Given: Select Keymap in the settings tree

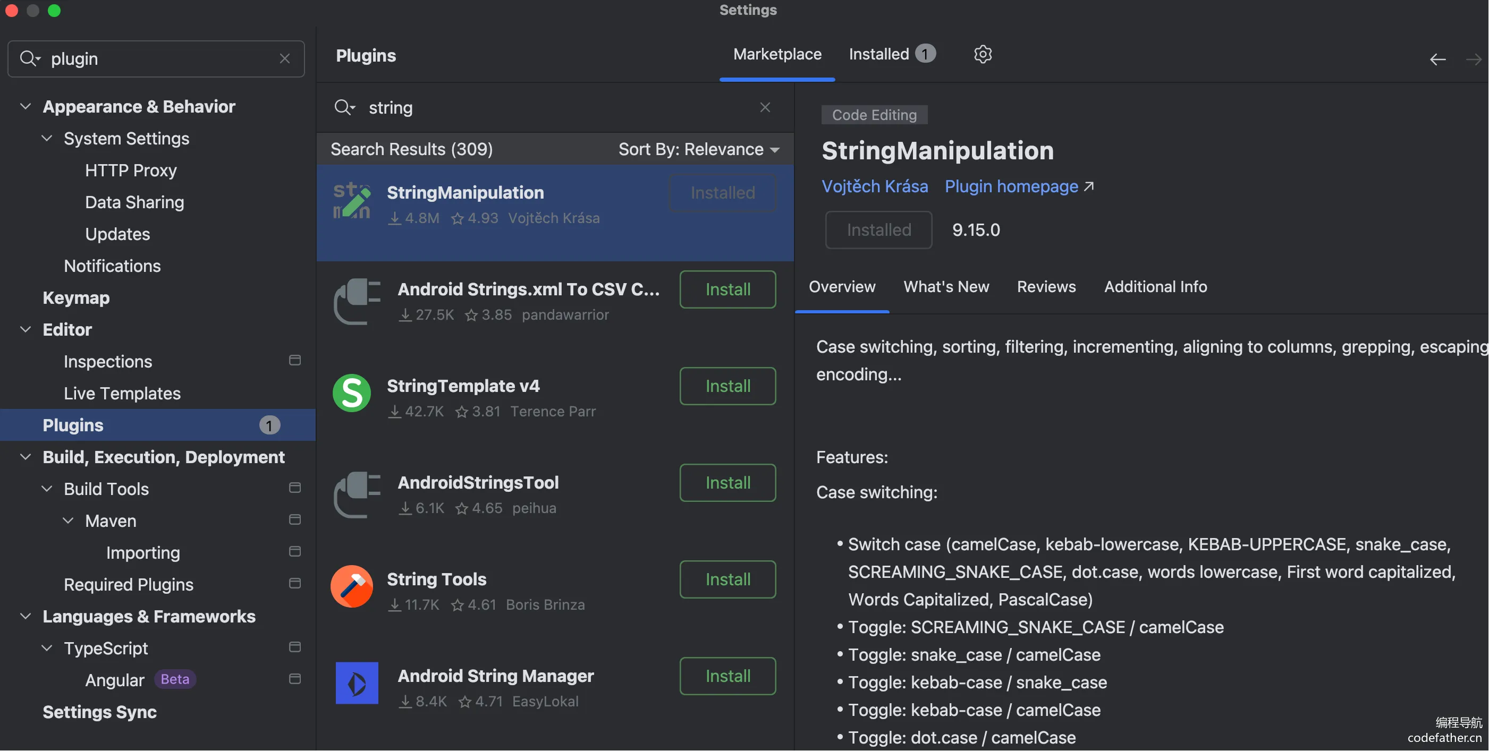Looking at the screenshot, I should (x=75, y=297).
